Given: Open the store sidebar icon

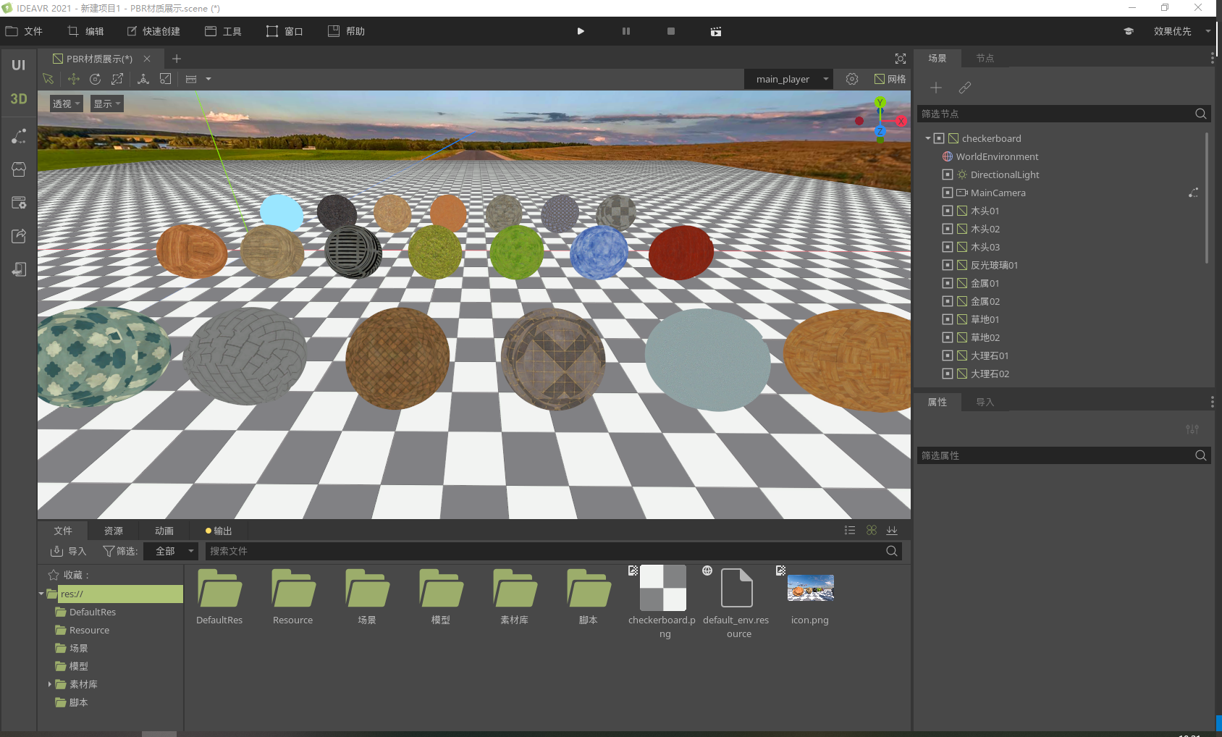Looking at the screenshot, I should tap(19, 169).
